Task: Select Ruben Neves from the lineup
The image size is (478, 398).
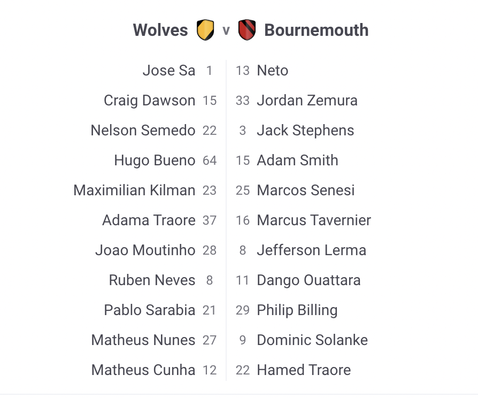Action: click(x=152, y=280)
